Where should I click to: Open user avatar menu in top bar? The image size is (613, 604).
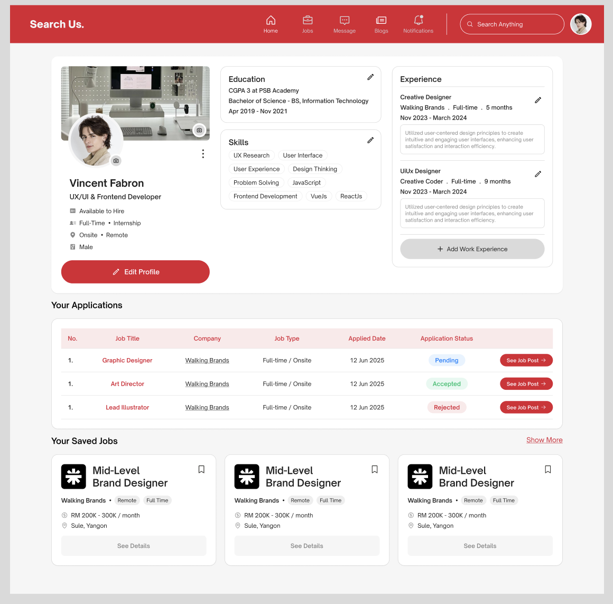580,24
